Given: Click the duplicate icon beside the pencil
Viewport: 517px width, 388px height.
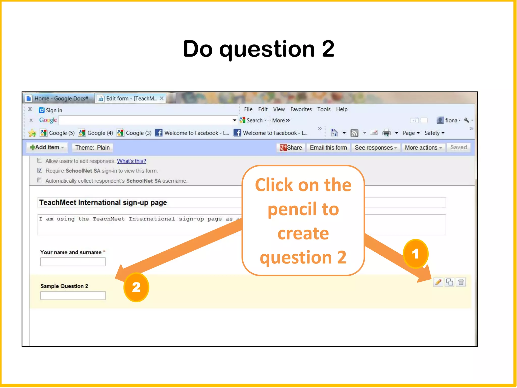Looking at the screenshot, I should (450, 282).
